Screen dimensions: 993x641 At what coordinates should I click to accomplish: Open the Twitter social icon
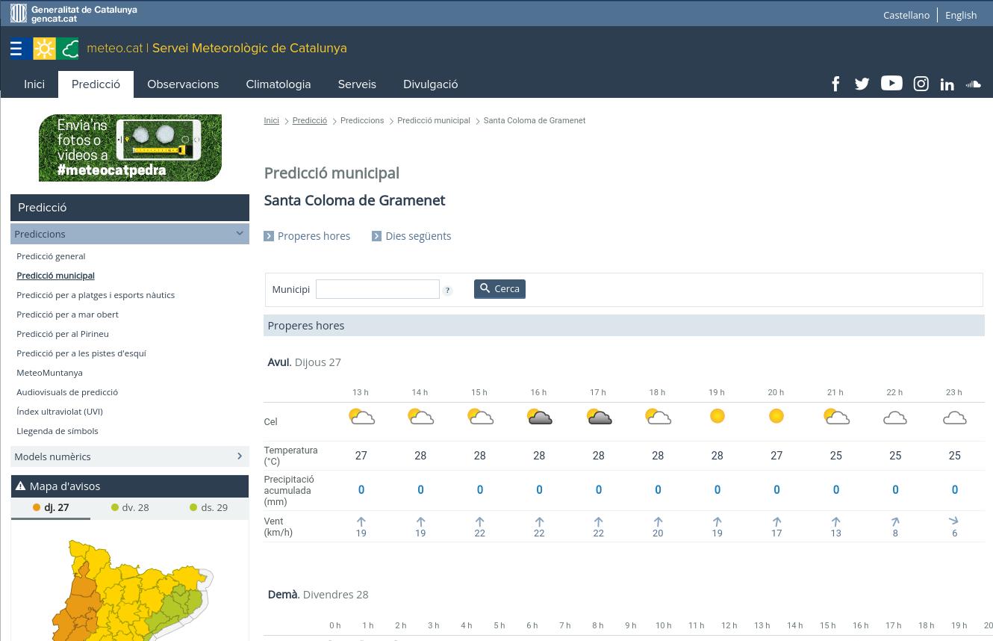click(x=862, y=84)
